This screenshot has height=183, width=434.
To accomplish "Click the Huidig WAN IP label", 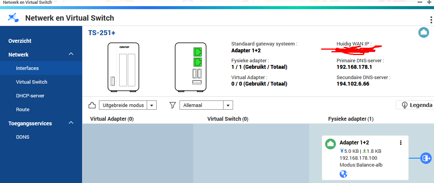I will (x=354, y=44).
